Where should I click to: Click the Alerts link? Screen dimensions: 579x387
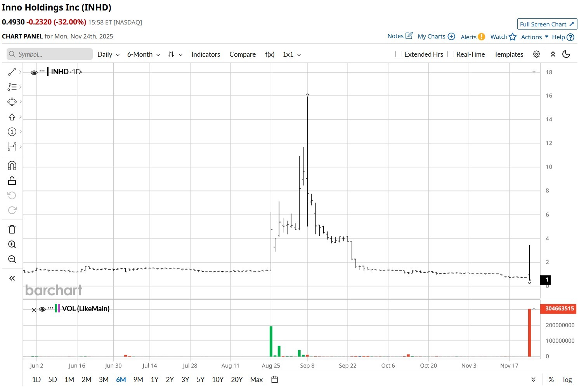tap(468, 37)
